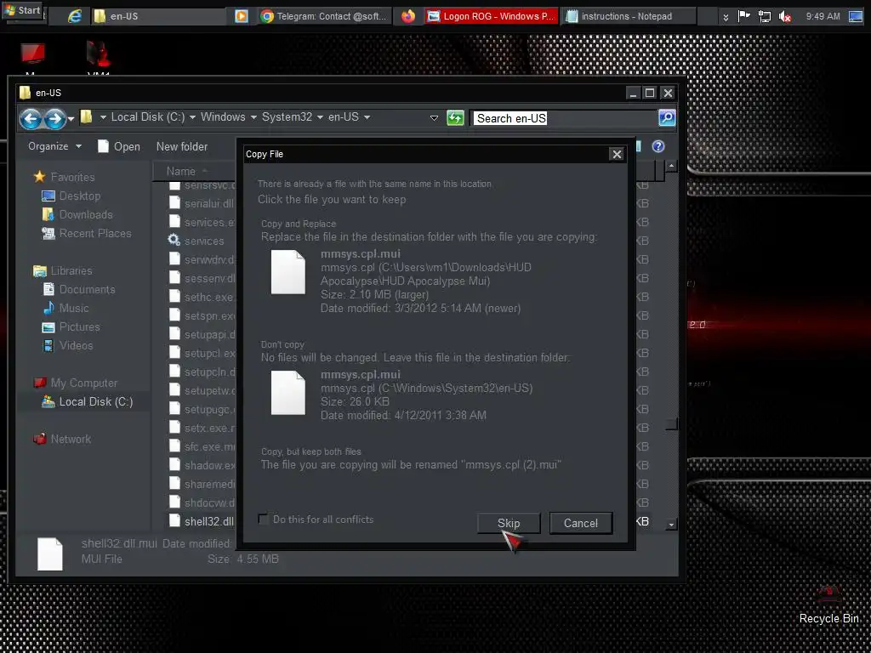Click the Start button
The image size is (871, 653).
click(22, 10)
